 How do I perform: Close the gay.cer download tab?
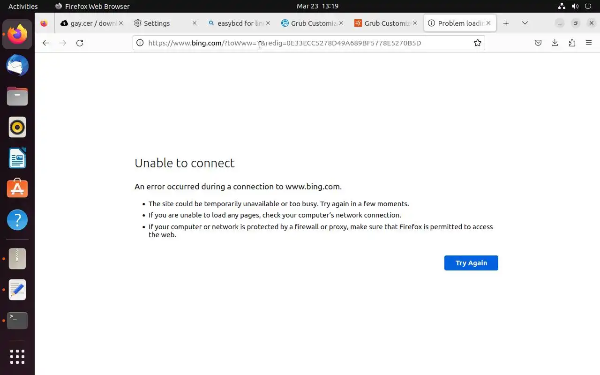click(x=121, y=23)
